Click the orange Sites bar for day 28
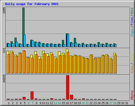Screen dimensions: 135x106 pyautogui.click(x=115, y=64)
